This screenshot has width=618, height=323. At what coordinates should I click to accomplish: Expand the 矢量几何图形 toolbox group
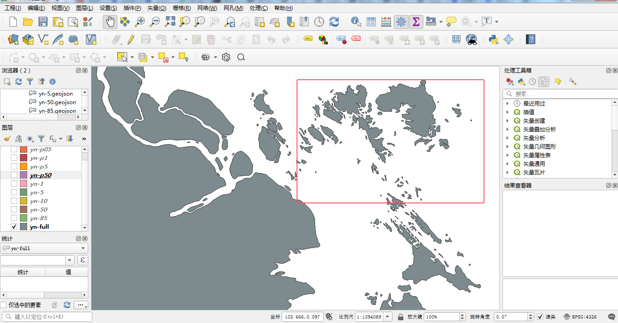tap(508, 147)
